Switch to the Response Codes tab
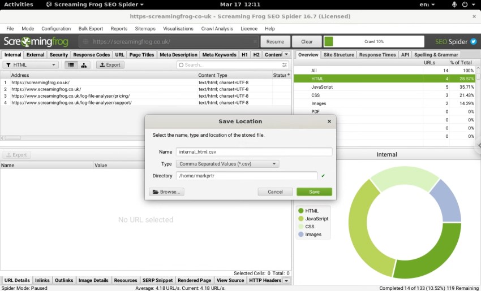This screenshot has width=481, height=291. (x=92, y=55)
